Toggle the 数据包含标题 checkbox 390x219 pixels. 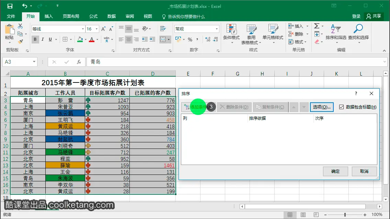tap(341, 107)
